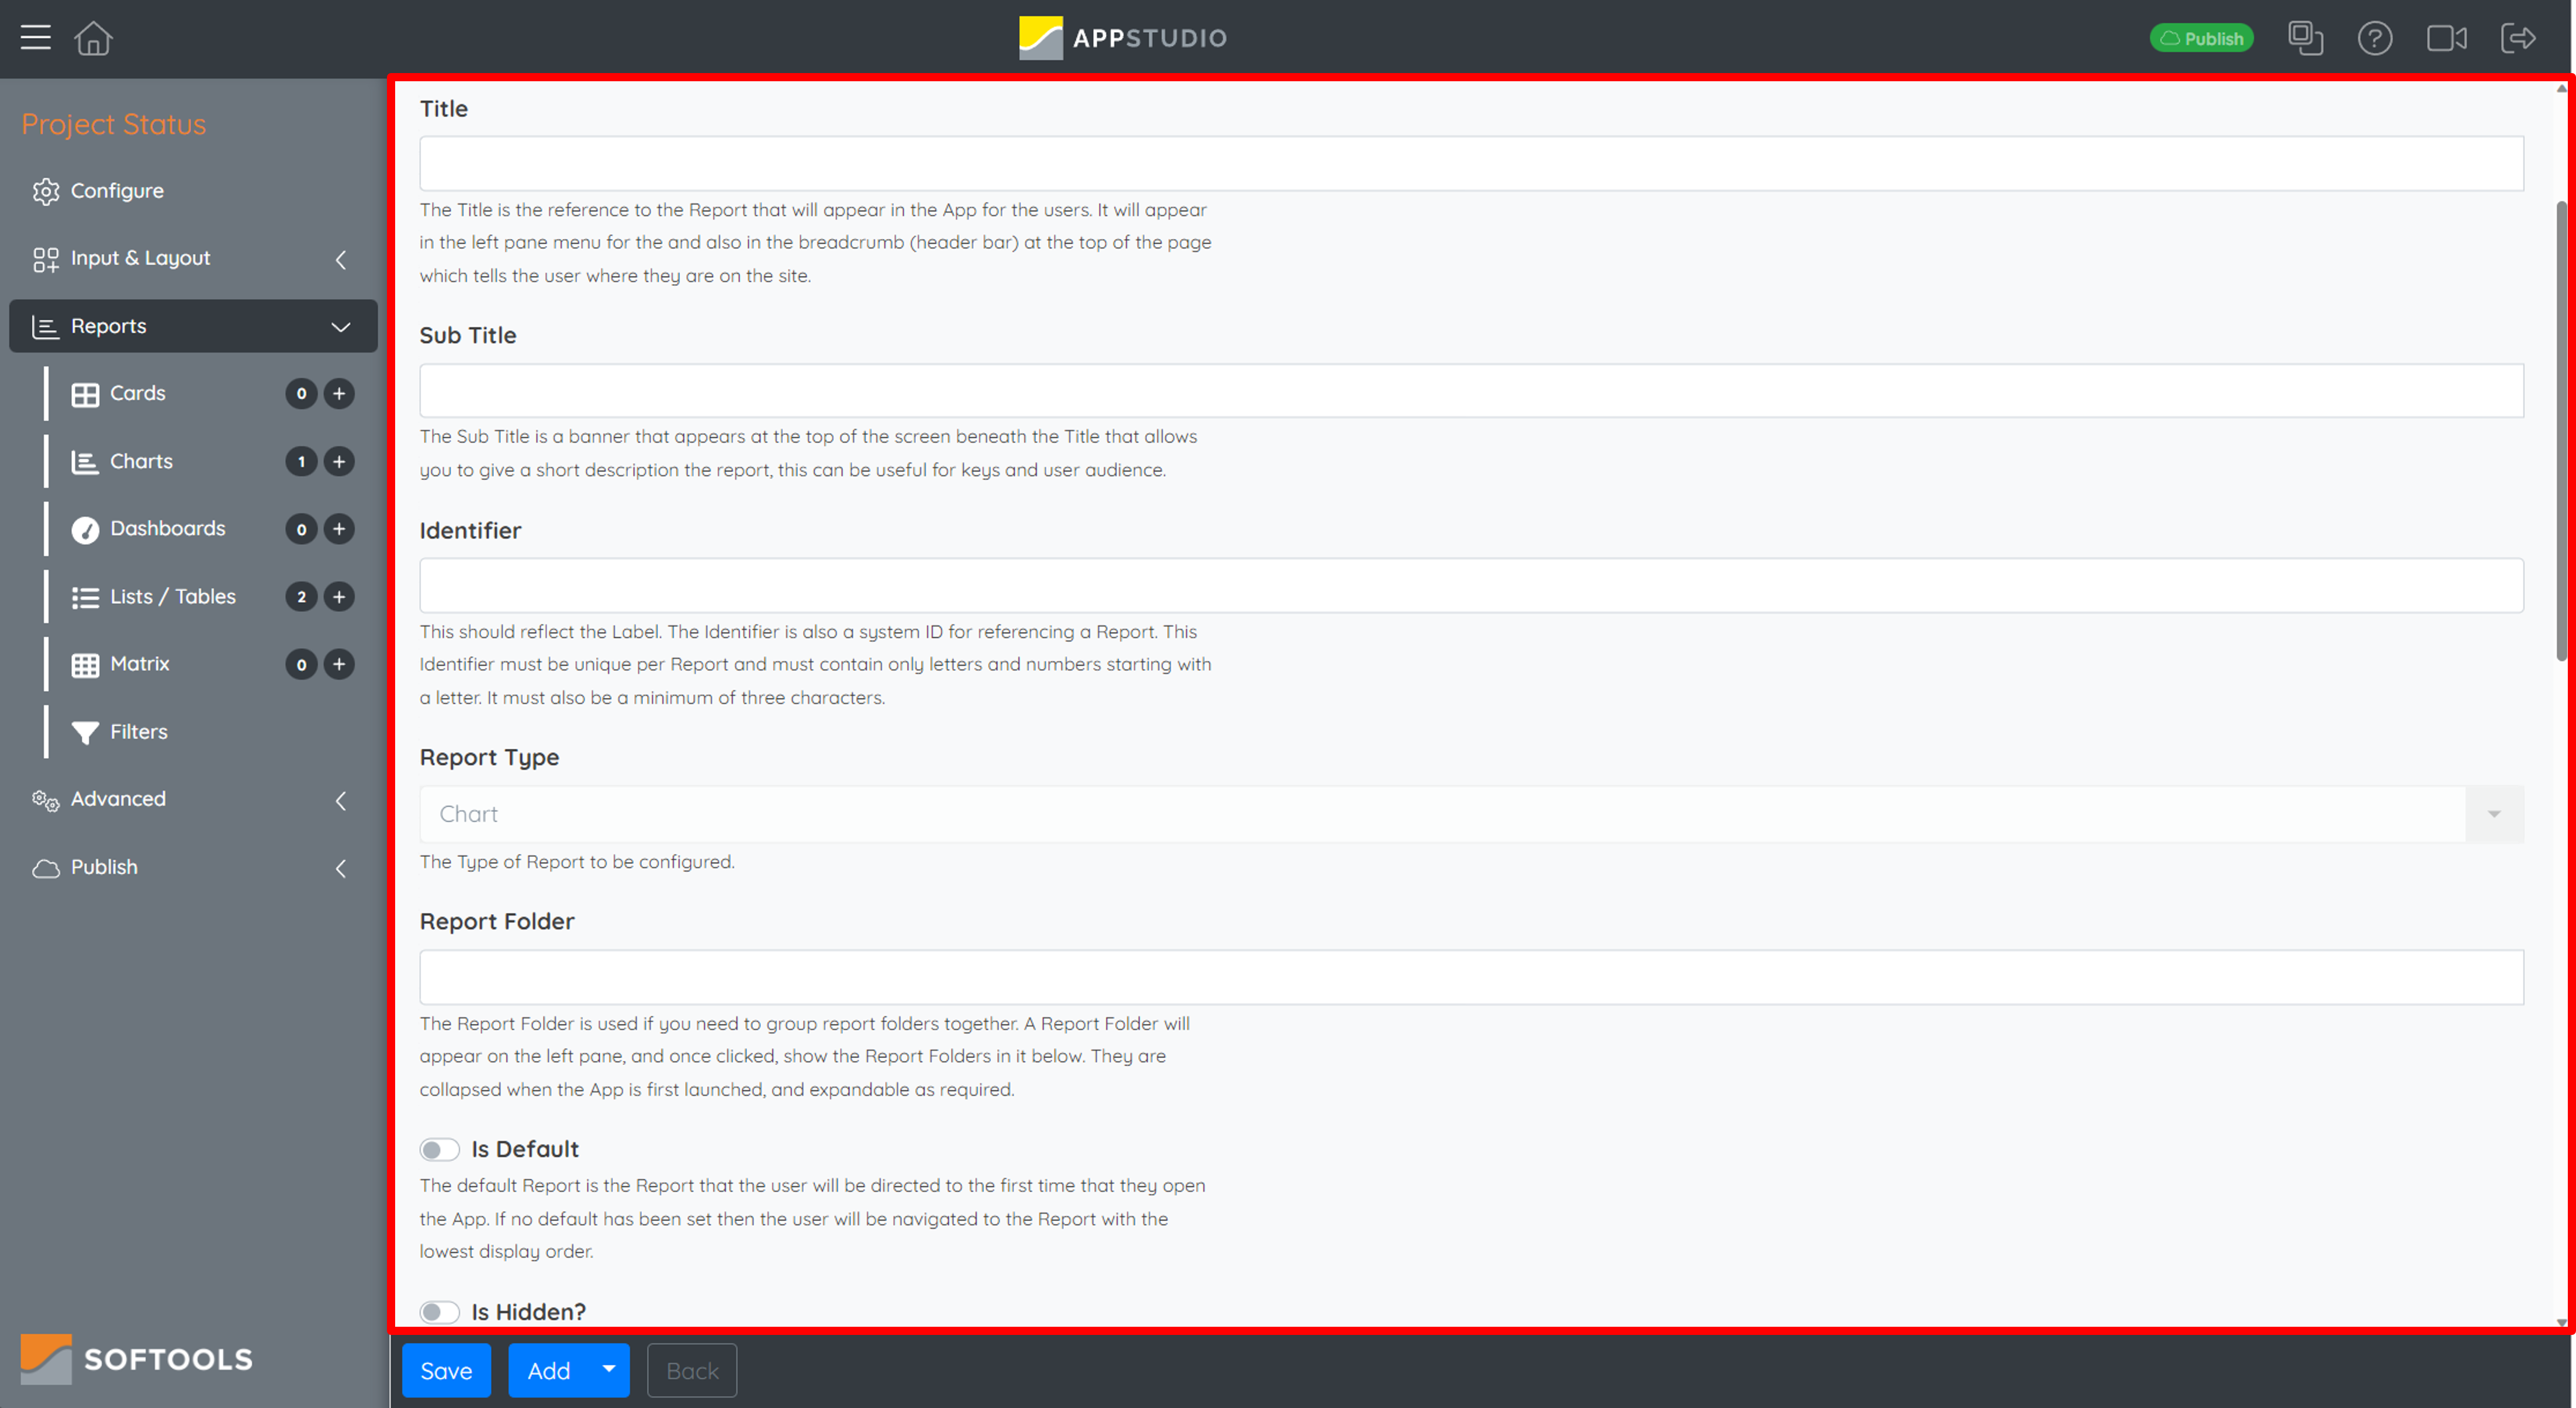Open the Add button dropdown arrow
The width and height of the screenshot is (2576, 1408).
point(609,1370)
